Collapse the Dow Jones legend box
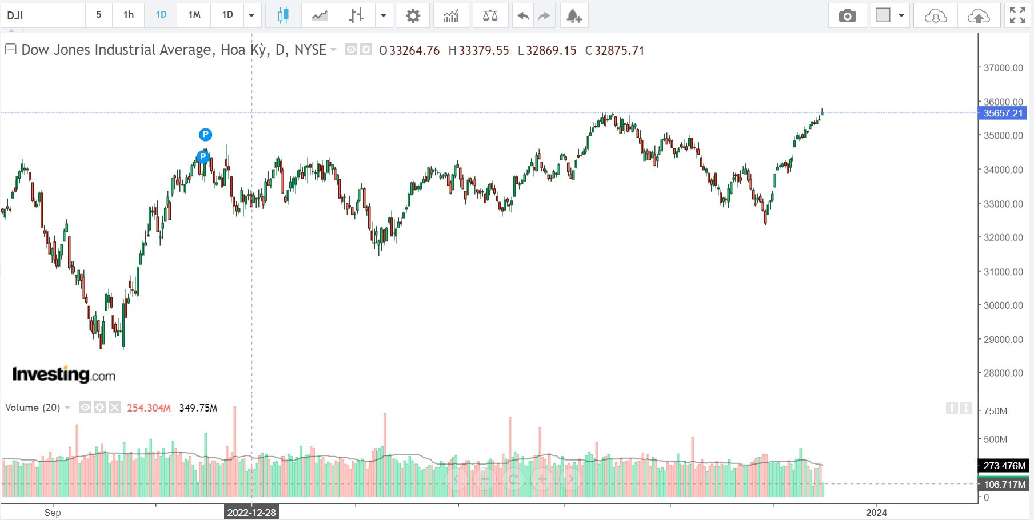This screenshot has width=1034, height=520. [x=10, y=50]
